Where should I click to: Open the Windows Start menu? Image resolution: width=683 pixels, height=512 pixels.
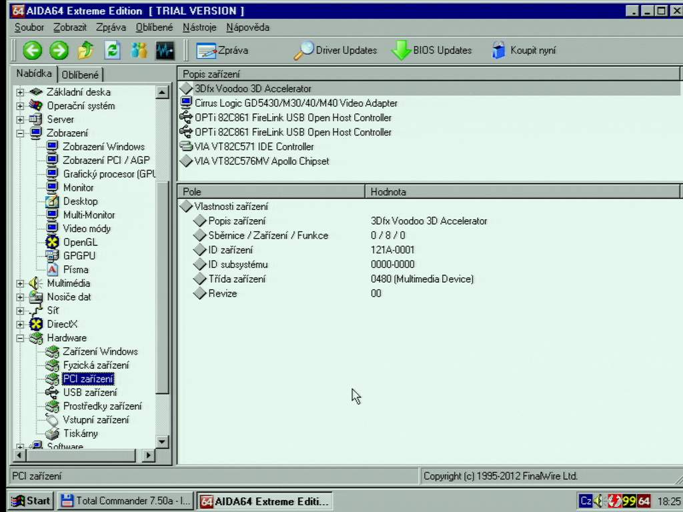(31, 501)
